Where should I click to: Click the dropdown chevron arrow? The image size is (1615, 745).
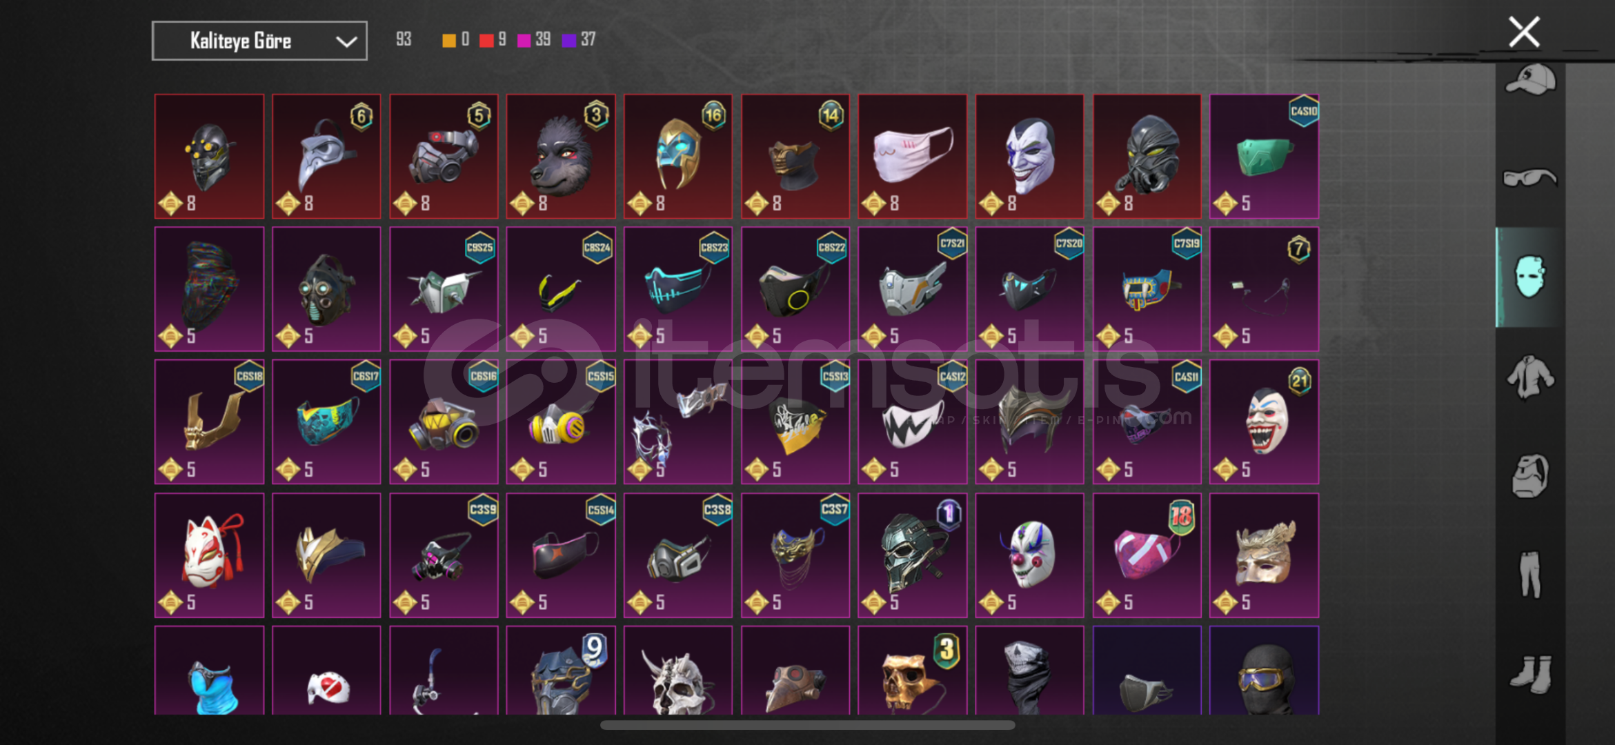tap(346, 42)
